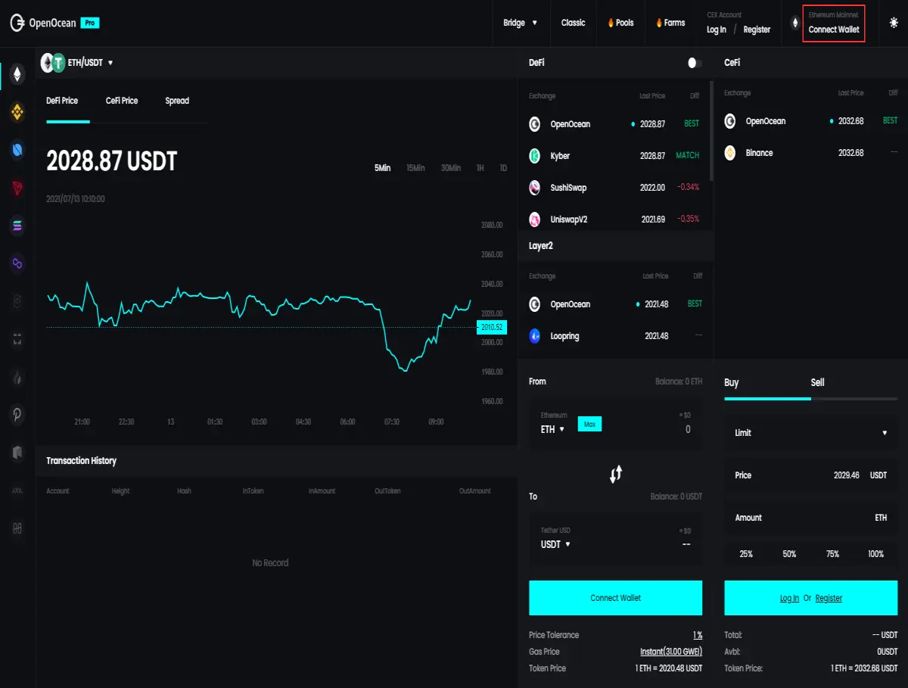Screen dimensions: 908x688
Task: Click the Loopring exchange icon
Action: pyautogui.click(x=535, y=336)
